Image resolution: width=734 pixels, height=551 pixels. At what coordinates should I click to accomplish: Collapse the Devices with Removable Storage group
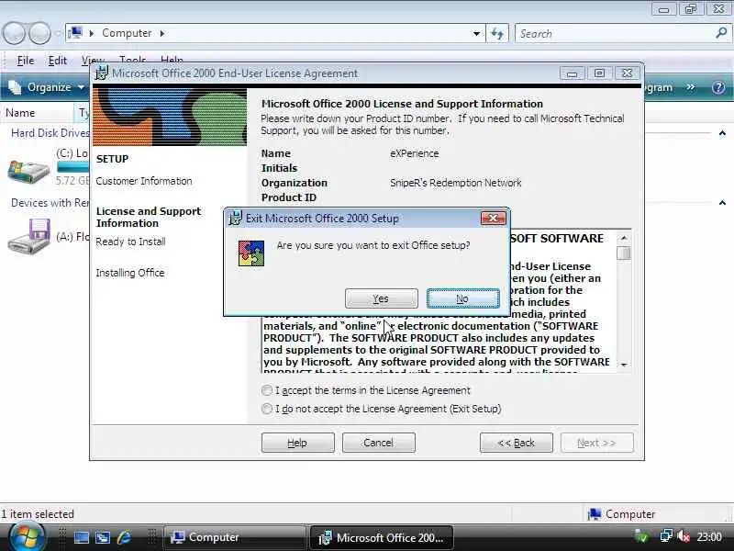(x=722, y=203)
